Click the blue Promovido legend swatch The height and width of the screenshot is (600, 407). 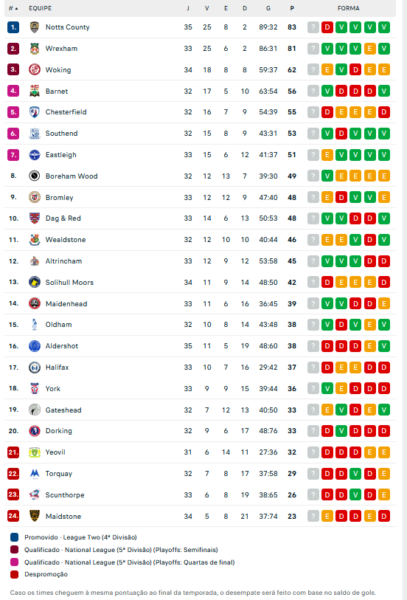coord(15,537)
